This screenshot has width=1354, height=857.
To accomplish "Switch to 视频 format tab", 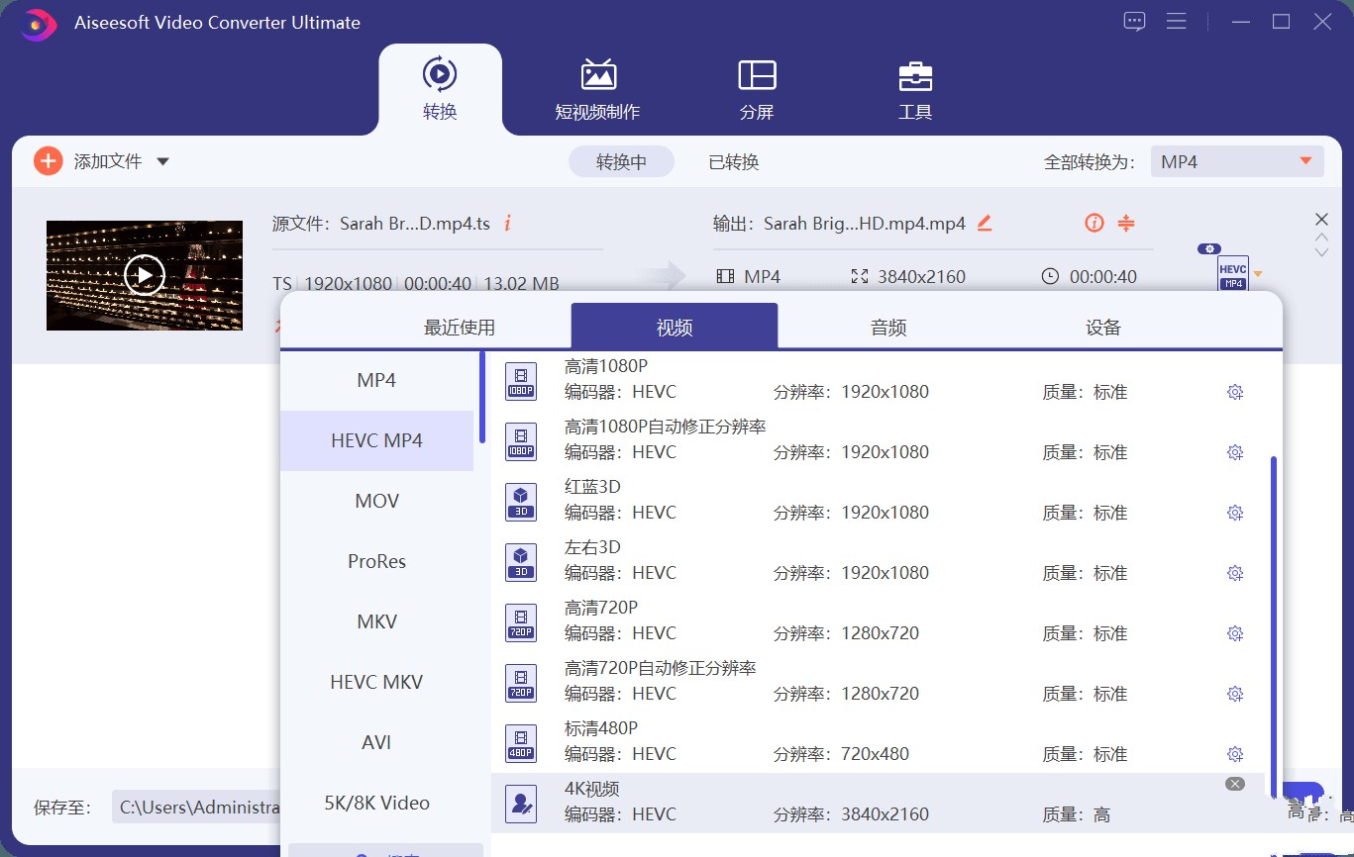I will (675, 327).
